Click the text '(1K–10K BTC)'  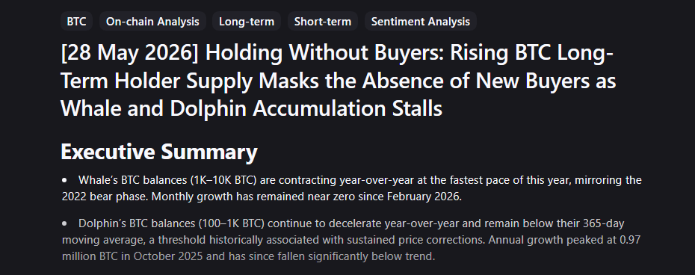pos(226,180)
